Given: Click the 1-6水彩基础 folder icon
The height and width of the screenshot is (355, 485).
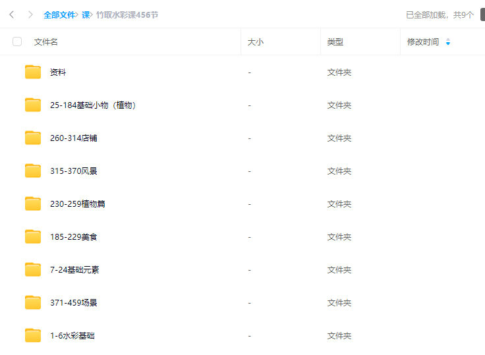Looking at the screenshot, I should pos(33,335).
